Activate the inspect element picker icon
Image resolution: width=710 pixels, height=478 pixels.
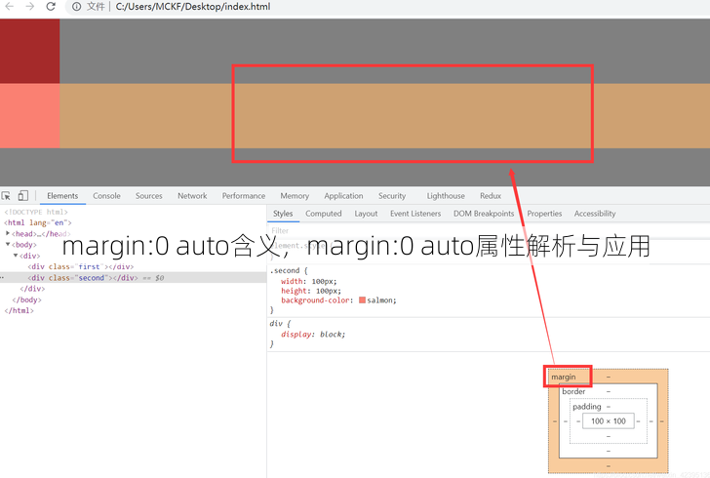coord(6,196)
